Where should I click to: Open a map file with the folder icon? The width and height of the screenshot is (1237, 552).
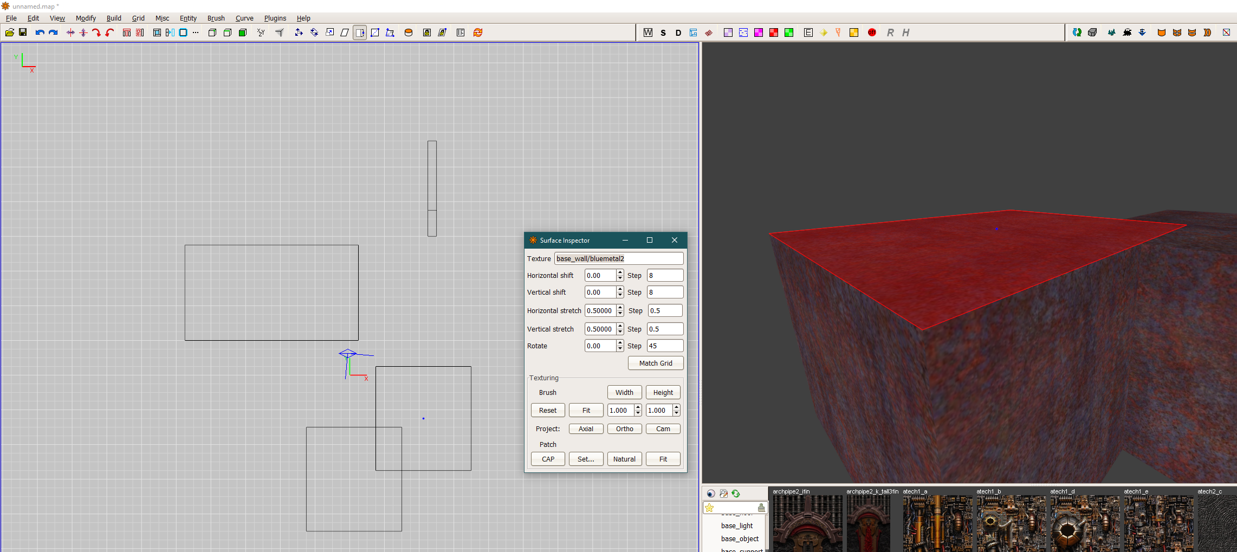[9, 33]
